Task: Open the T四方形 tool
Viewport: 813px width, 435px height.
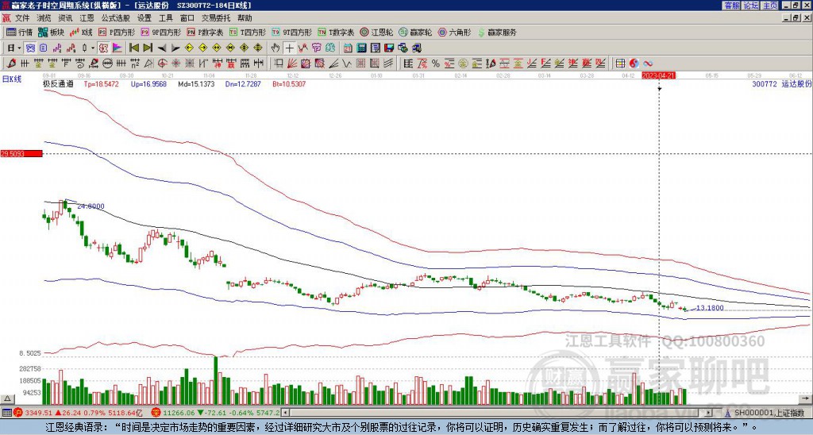Action: click(x=248, y=33)
